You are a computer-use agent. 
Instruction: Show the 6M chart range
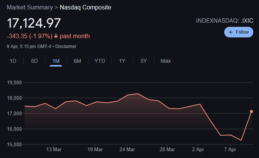77,61
